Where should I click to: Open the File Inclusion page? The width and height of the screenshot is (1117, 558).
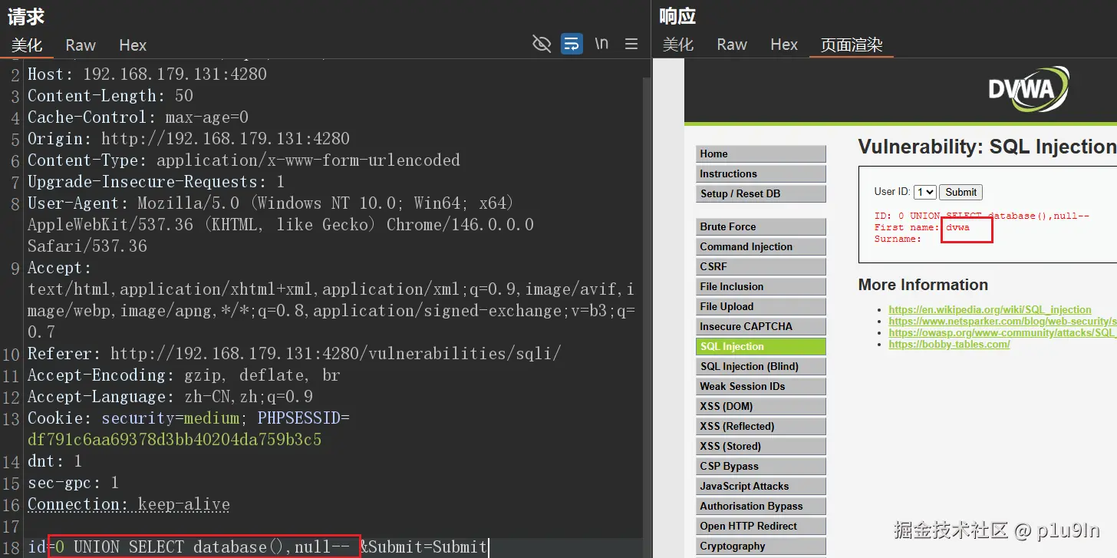[761, 286]
